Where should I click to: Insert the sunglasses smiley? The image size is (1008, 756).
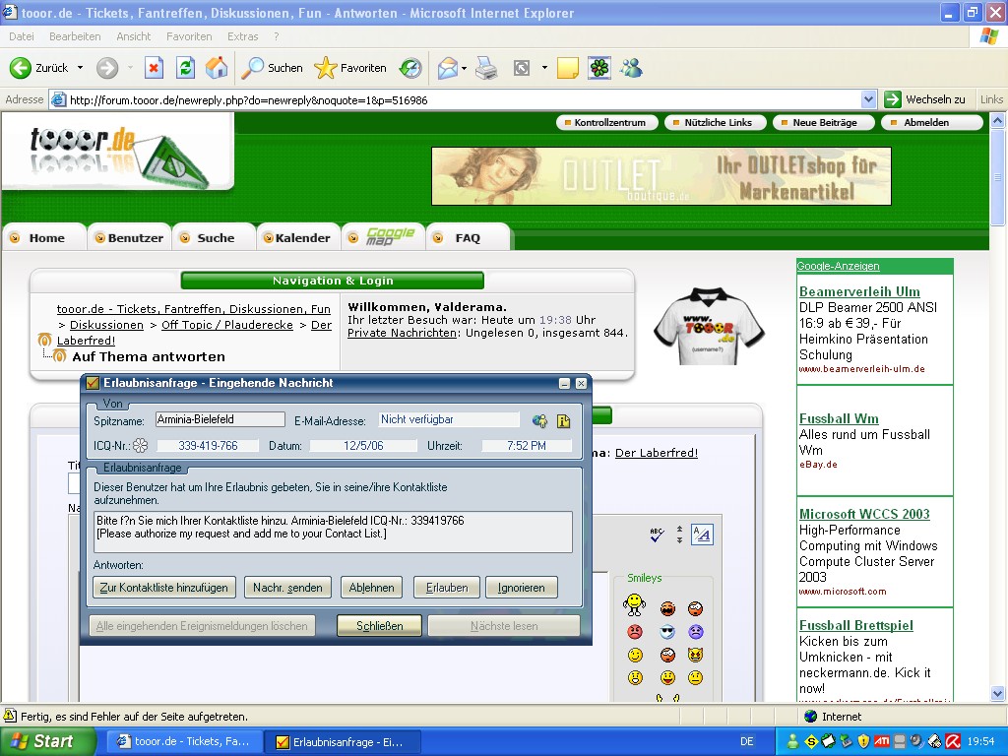667,632
